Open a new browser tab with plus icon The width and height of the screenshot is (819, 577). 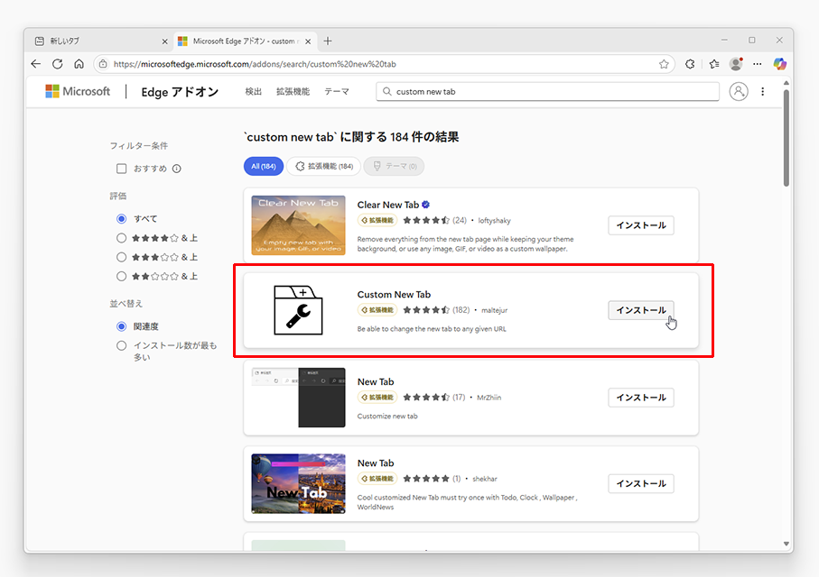pyautogui.click(x=328, y=41)
